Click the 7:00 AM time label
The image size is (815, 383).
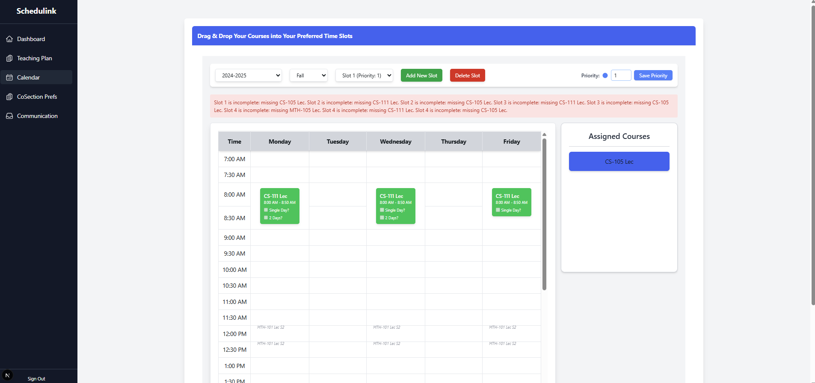click(x=234, y=159)
